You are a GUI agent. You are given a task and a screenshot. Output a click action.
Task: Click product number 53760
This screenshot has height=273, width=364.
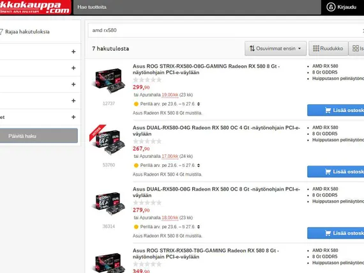pos(109,165)
